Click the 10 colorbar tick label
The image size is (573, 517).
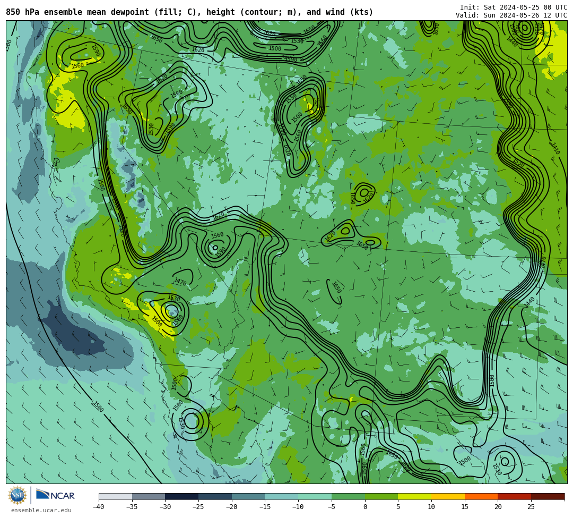[x=431, y=507]
